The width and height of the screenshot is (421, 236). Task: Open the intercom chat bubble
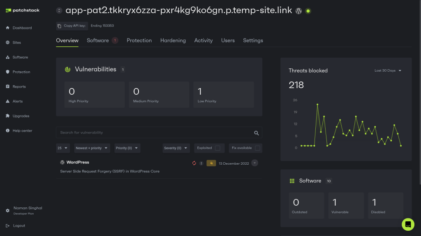tap(408, 225)
